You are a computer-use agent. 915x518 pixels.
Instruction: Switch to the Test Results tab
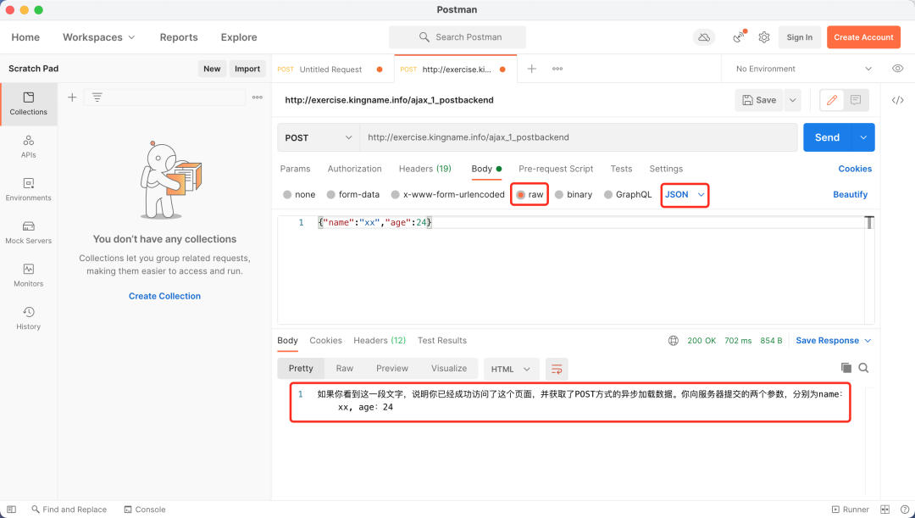[x=441, y=341]
